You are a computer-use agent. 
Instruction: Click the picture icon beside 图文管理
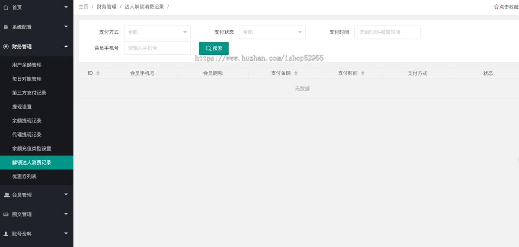coord(6,214)
